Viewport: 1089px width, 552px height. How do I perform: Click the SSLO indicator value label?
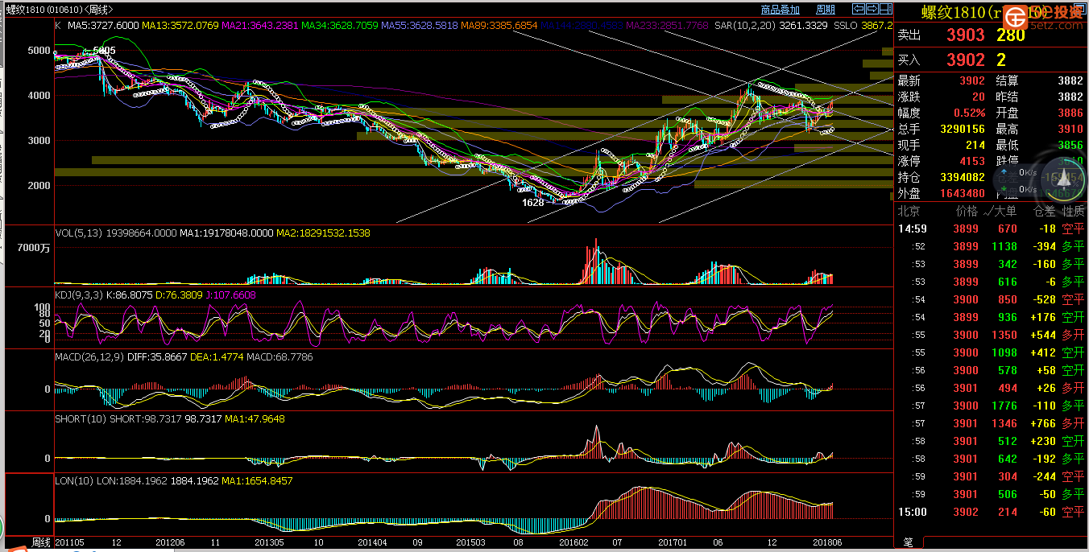(x=862, y=26)
